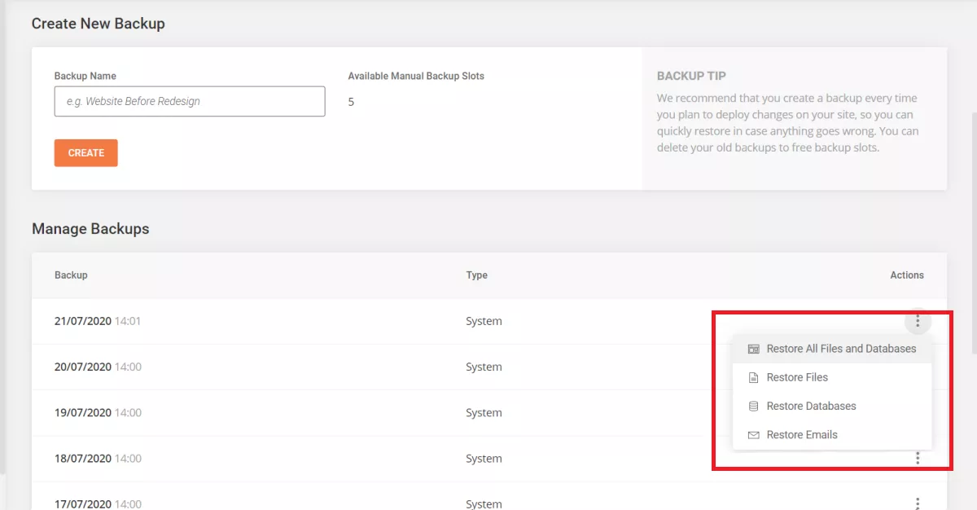The image size is (977, 510).
Task: Click the Restore Databases cylinder icon
Action: click(753, 406)
